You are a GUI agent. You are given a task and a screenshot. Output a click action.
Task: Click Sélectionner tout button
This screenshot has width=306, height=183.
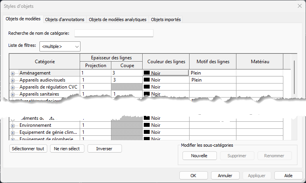click(x=28, y=149)
